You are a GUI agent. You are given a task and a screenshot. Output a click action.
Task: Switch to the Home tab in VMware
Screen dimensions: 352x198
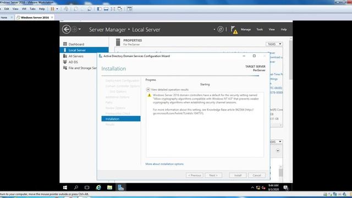point(4,17)
